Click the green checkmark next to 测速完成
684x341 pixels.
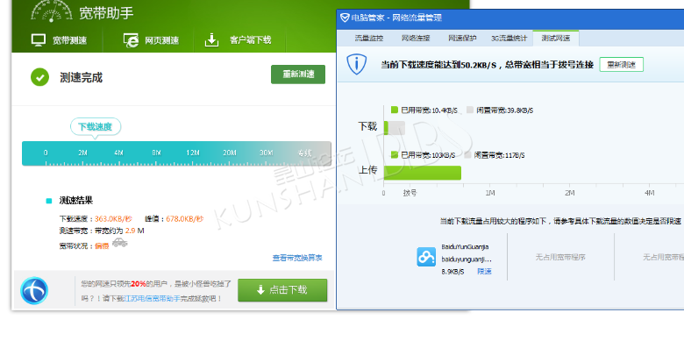click(39, 78)
